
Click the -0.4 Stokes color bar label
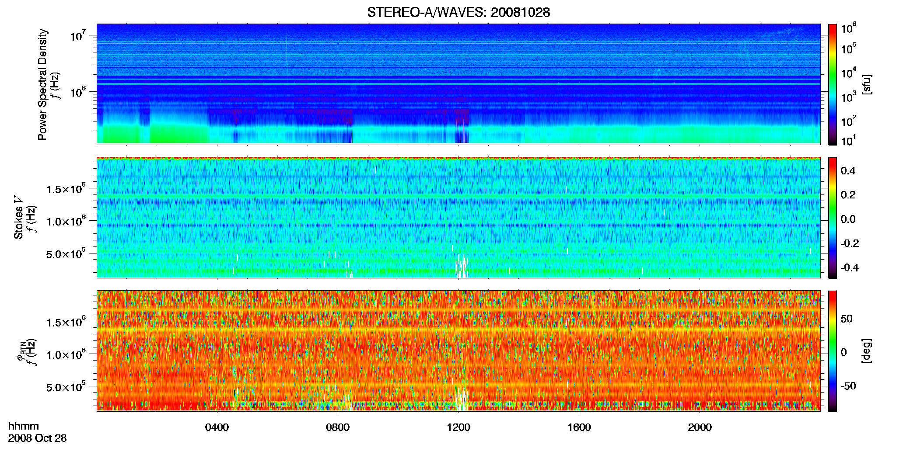850,267
